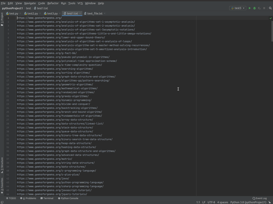
Task: Run with coverage icon
Action: click(259, 8)
